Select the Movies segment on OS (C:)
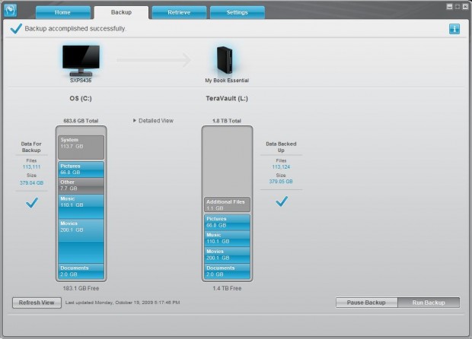The image size is (472, 339). tap(81, 241)
